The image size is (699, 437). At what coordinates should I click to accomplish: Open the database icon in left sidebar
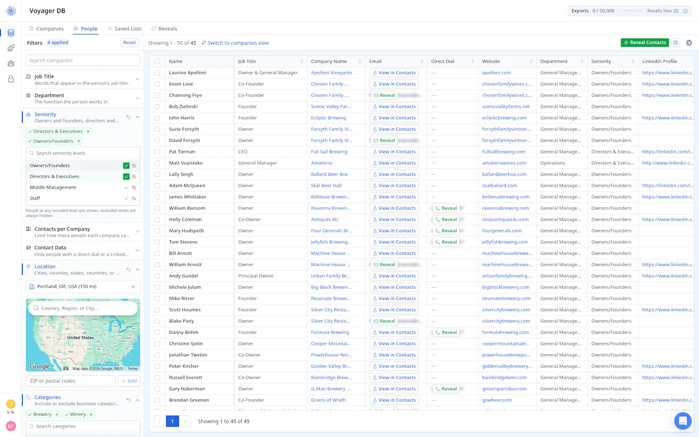click(11, 33)
